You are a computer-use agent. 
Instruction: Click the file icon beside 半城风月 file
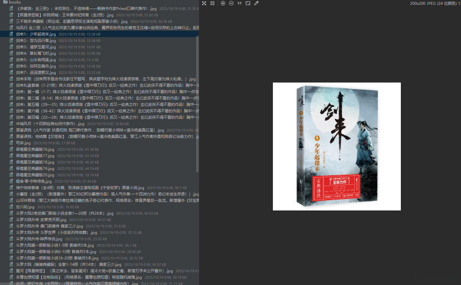11,124
